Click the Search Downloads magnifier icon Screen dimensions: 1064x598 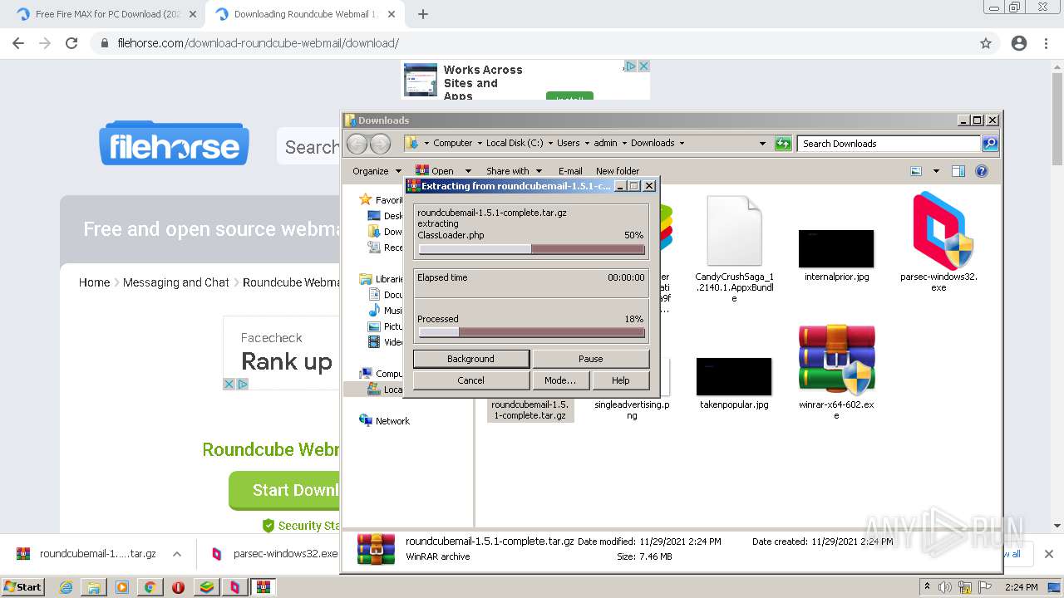tap(990, 144)
